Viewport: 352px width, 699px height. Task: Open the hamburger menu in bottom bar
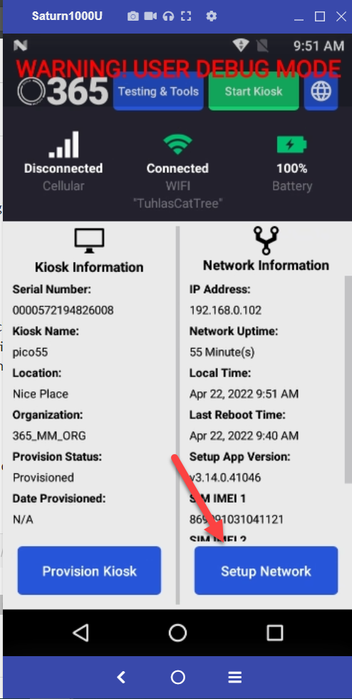(234, 678)
